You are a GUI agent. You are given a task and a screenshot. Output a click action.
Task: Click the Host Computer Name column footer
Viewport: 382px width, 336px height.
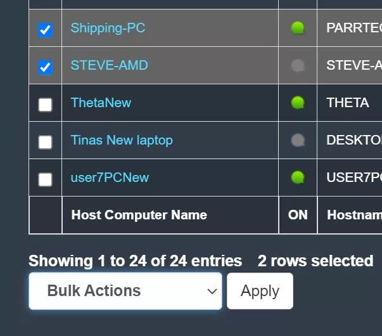pyautogui.click(x=139, y=215)
